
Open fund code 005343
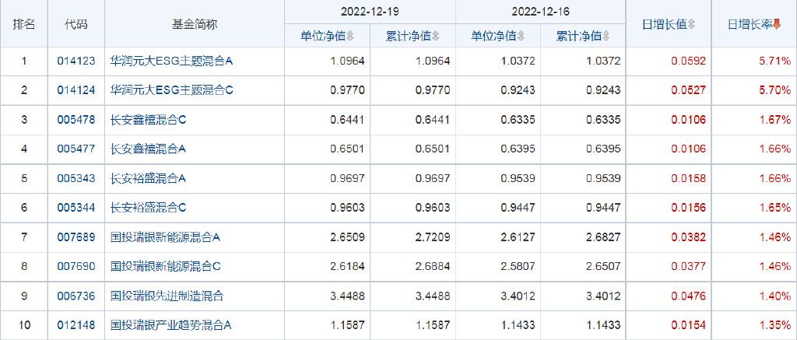[75, 178]
